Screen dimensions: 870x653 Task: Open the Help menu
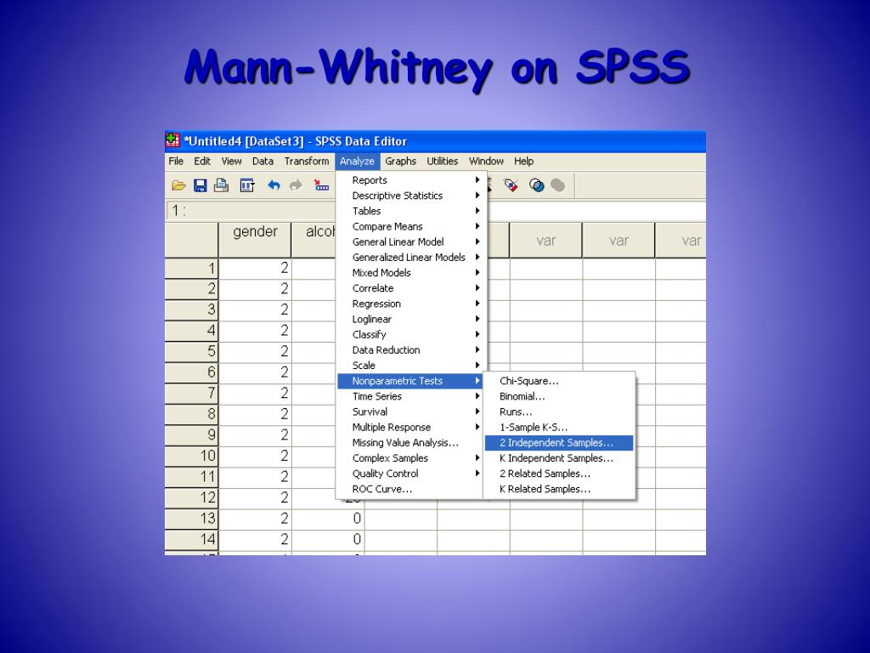523,161
